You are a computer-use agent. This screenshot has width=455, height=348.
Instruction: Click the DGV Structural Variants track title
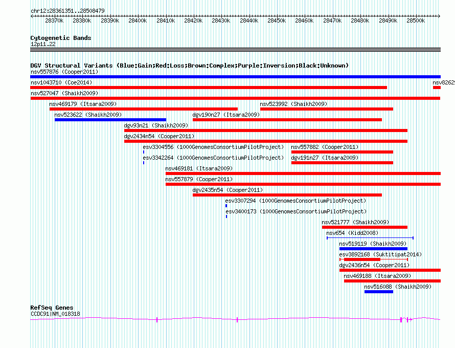pos(189,66)
